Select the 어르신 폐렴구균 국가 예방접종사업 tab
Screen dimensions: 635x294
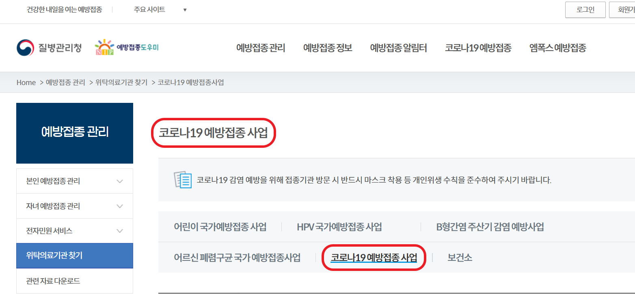[x=237, y=257]
